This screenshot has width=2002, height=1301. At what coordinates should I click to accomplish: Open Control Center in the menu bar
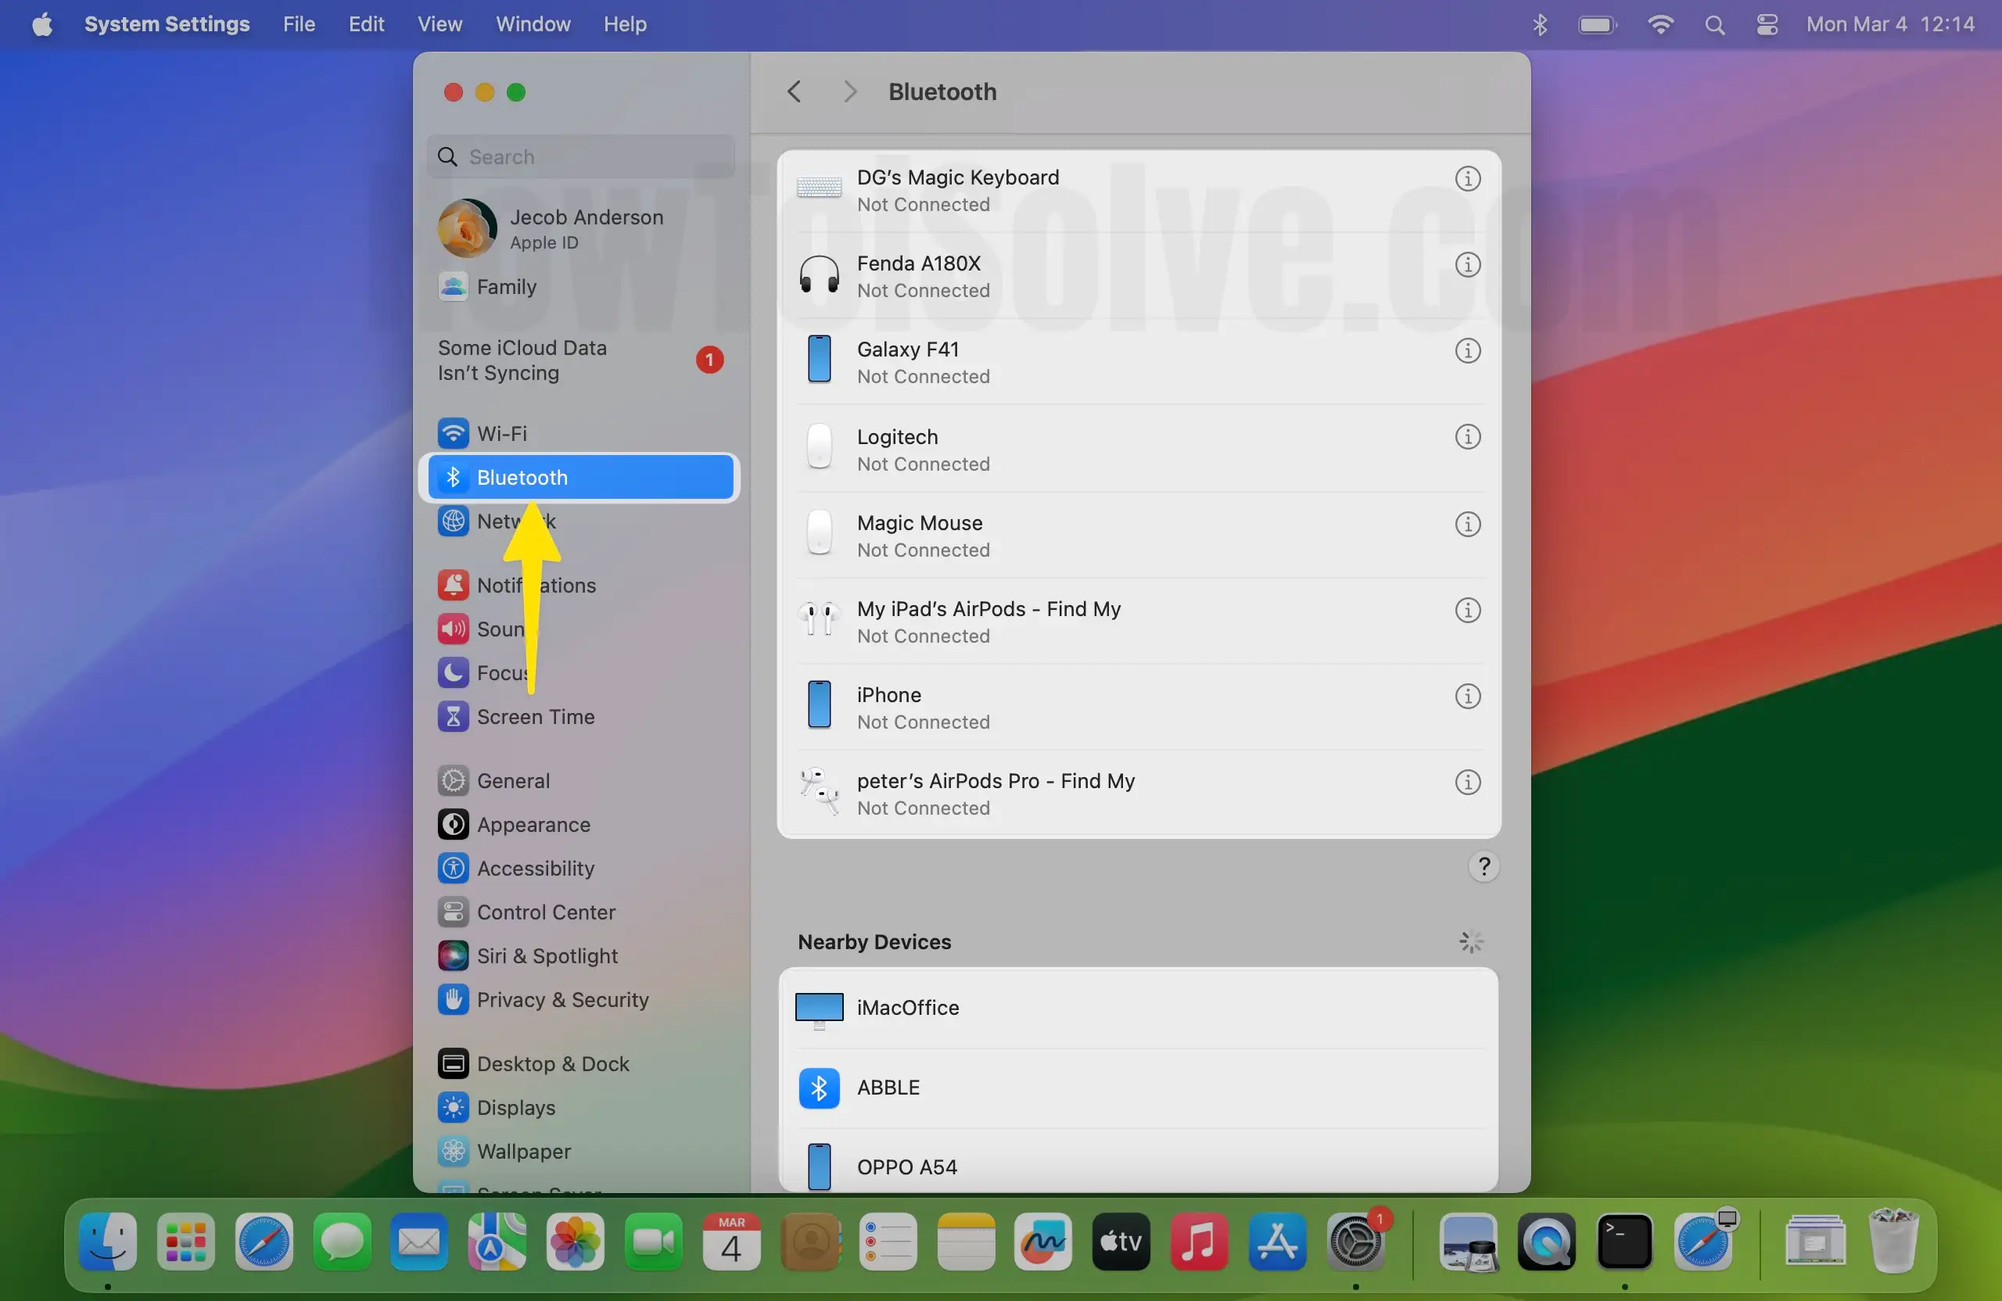pos(1767,24)
